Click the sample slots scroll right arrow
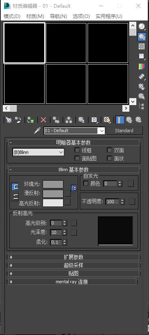Viewport: 149px width, 335px height. 126,108
